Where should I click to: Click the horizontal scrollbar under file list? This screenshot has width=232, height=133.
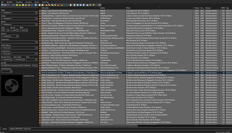coord(89,126)
